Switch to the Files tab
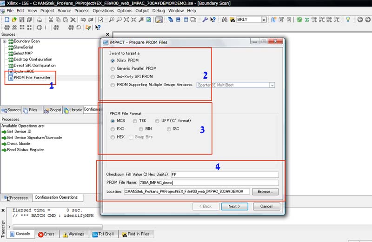Image resolution: width=372 pixels, height=242 pixels. 33,110
